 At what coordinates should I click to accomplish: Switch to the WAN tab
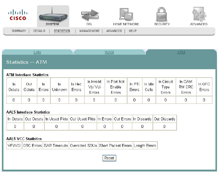(109, 52)
